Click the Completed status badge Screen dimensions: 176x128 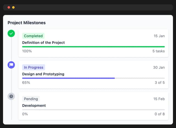(33, 36)
